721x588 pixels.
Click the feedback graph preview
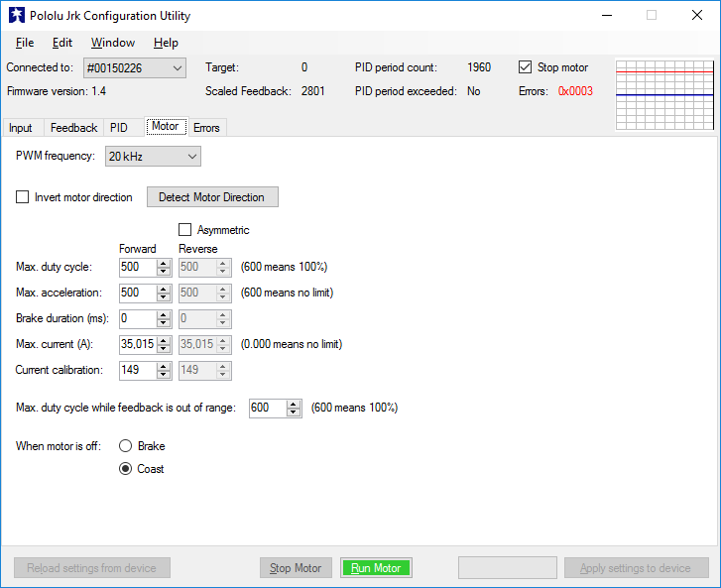pos(664,95)
